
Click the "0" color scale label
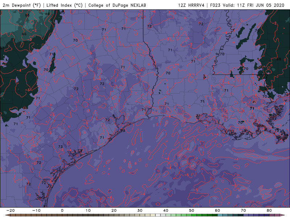tap(62, 210)
